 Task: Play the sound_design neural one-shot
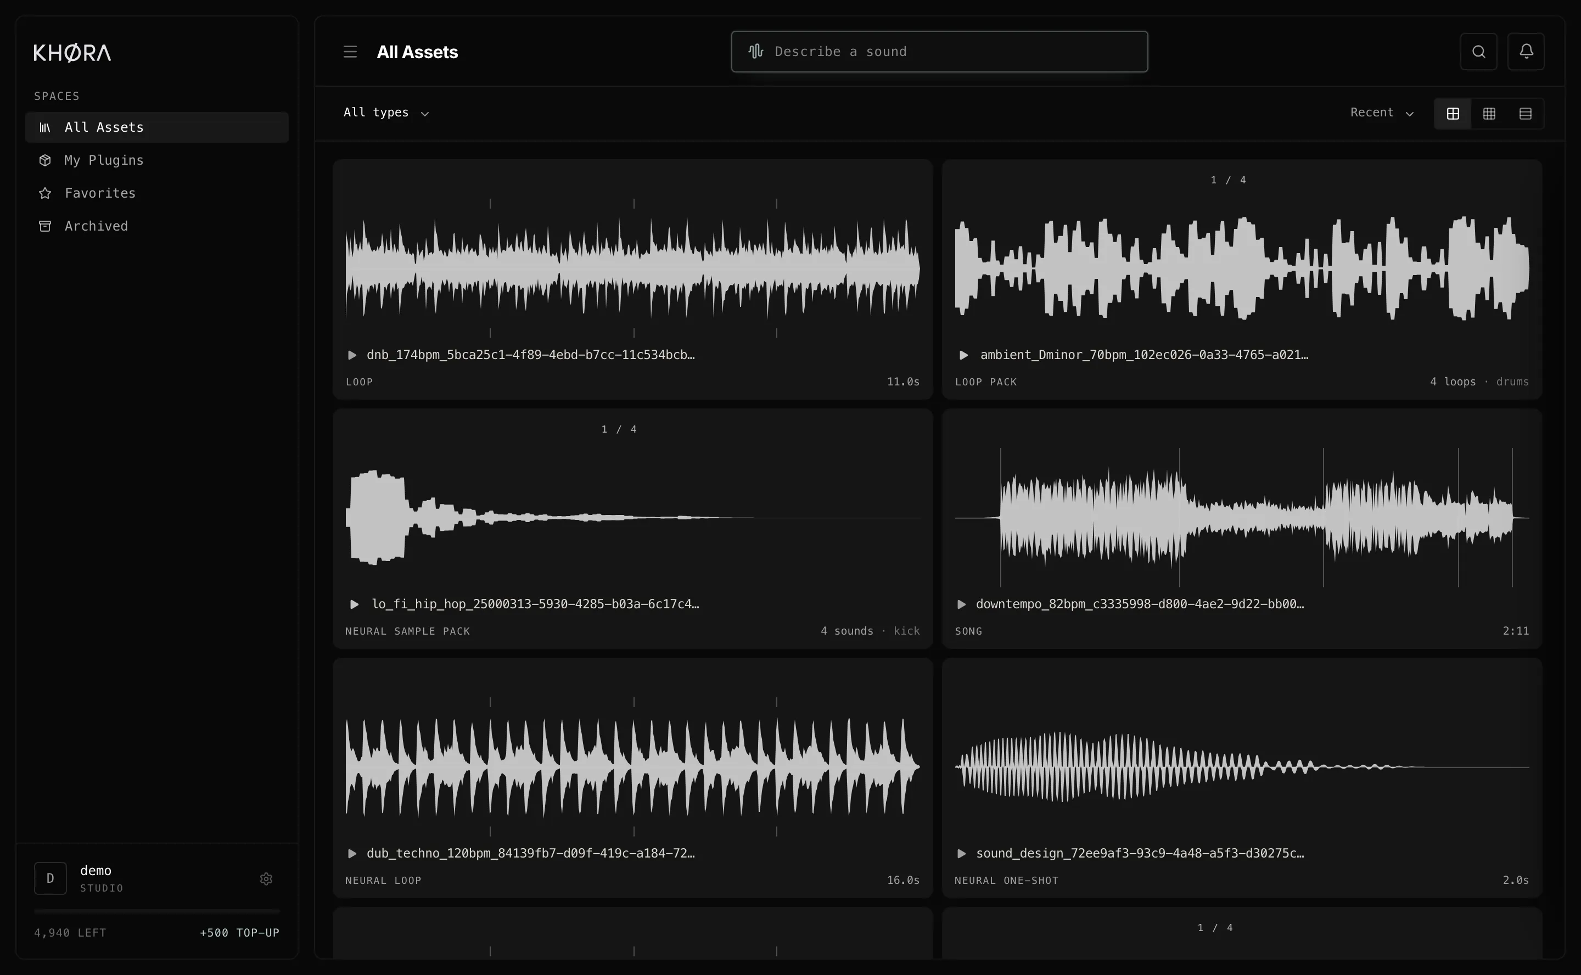point(961,854)
